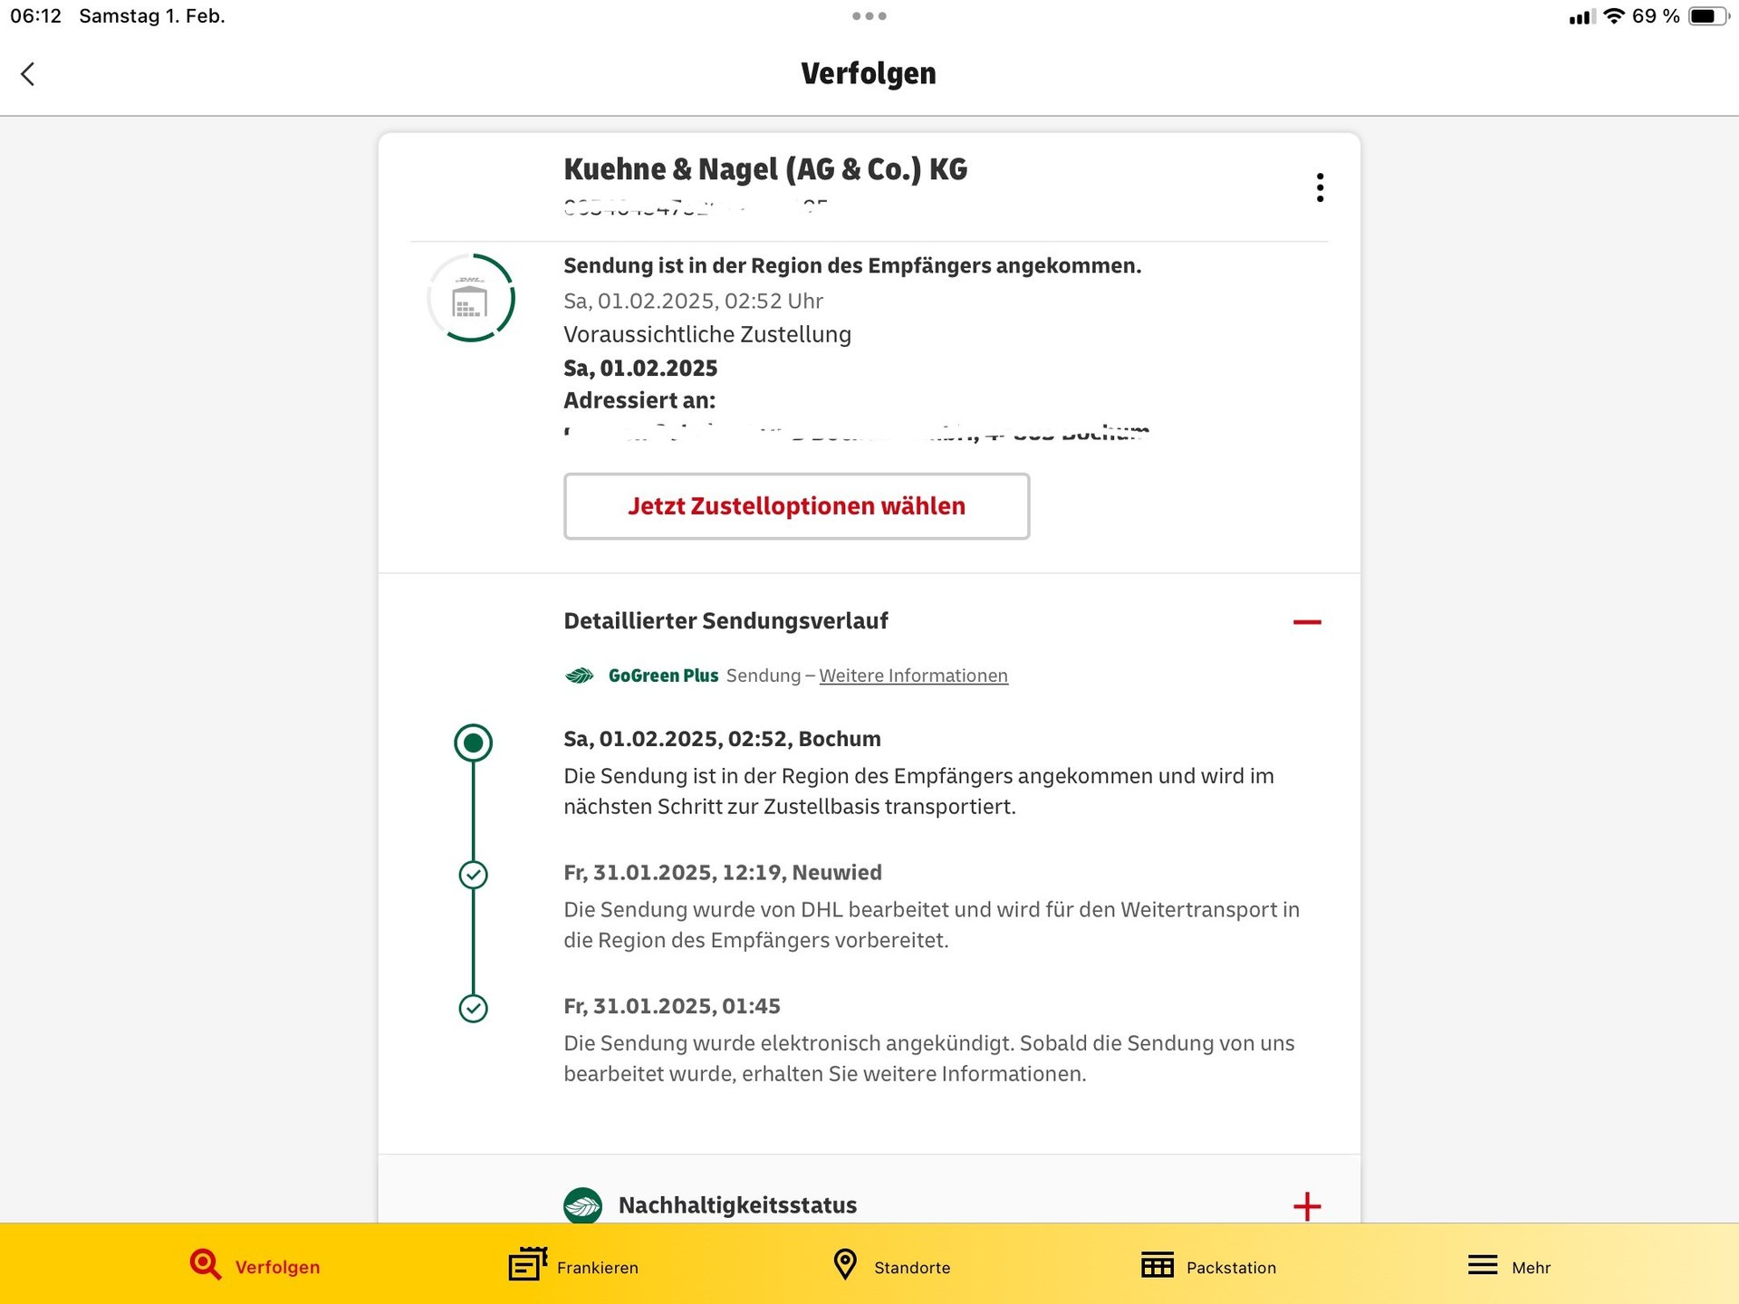1739x1304 pixels.
Task: Tap the Detaillierter Sendungsverlauf heading
Action: (x=725, y=621)
